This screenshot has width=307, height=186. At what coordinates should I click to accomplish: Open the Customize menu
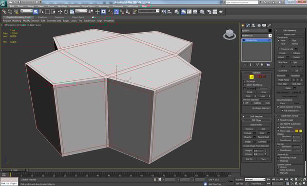(118, 6)
